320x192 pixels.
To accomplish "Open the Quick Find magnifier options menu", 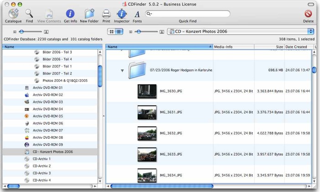I will (x=149, y=14).
